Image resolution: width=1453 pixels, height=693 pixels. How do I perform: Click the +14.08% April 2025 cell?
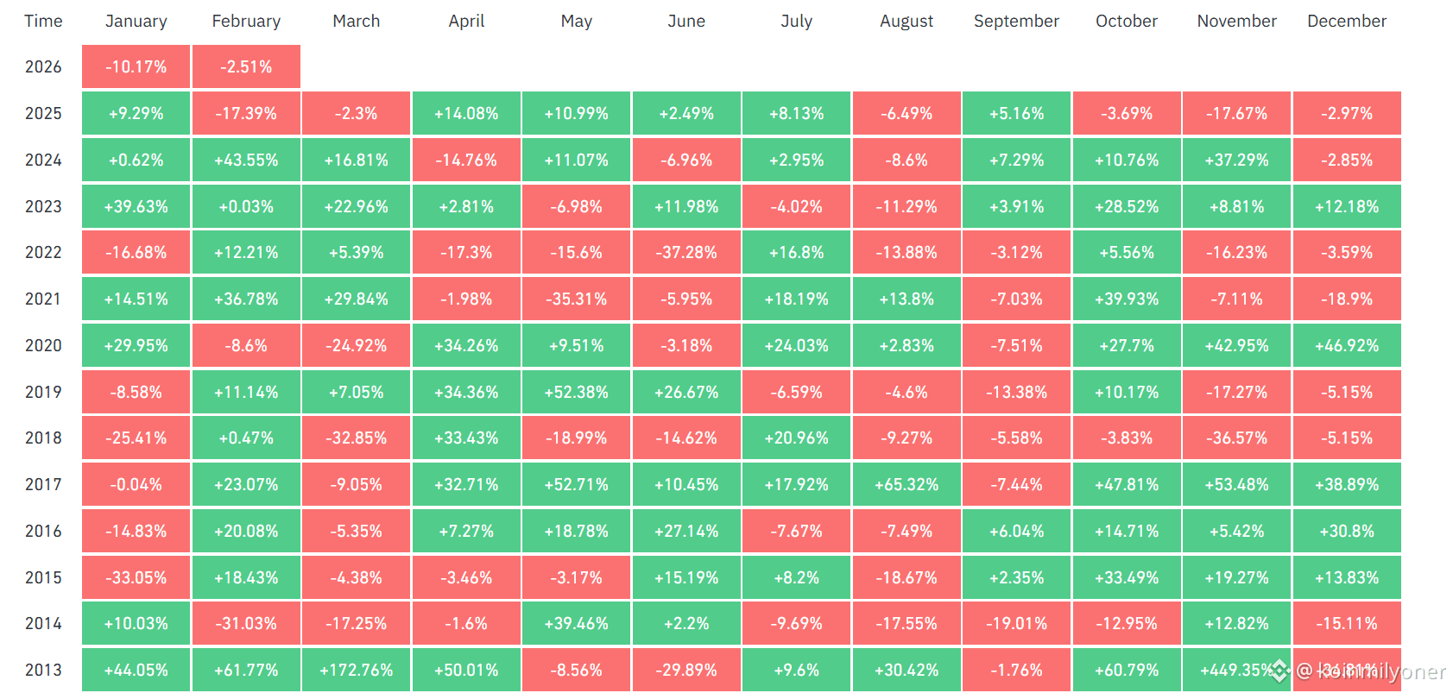(466, 113)
